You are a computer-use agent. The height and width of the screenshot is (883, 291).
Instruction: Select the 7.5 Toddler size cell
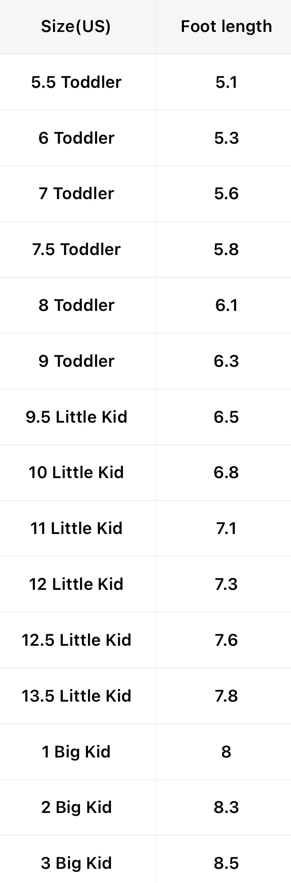pos(76,249)
